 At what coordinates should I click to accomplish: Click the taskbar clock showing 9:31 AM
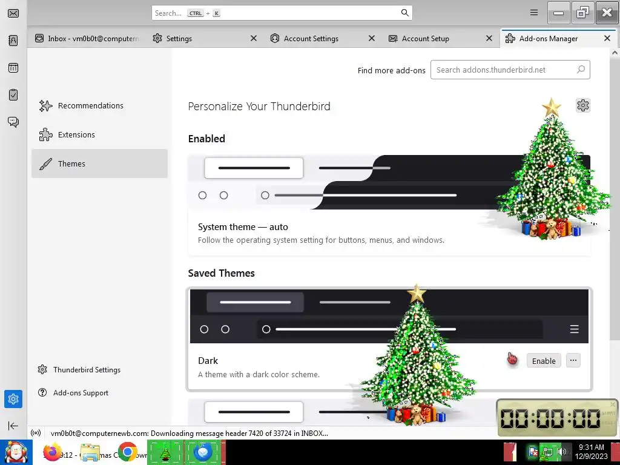tap(591, 452)
